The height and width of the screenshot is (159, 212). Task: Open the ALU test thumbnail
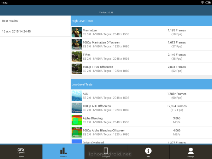[77, 96]
